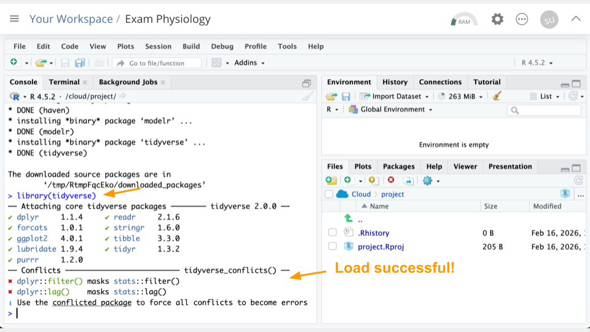Screen dimensions: 590x332
Task: Click the Load workspace folder icon
Action: point(331,97)
